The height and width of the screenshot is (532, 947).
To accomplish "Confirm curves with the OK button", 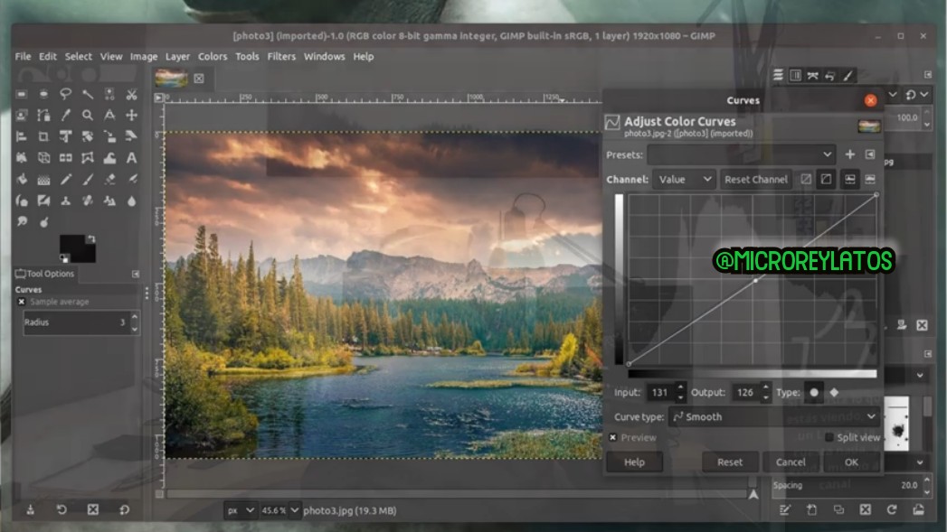I will (851, 462).
